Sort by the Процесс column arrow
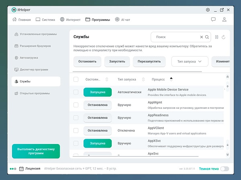The height and width of the screenshot is (180, 241). coord(172,79)
